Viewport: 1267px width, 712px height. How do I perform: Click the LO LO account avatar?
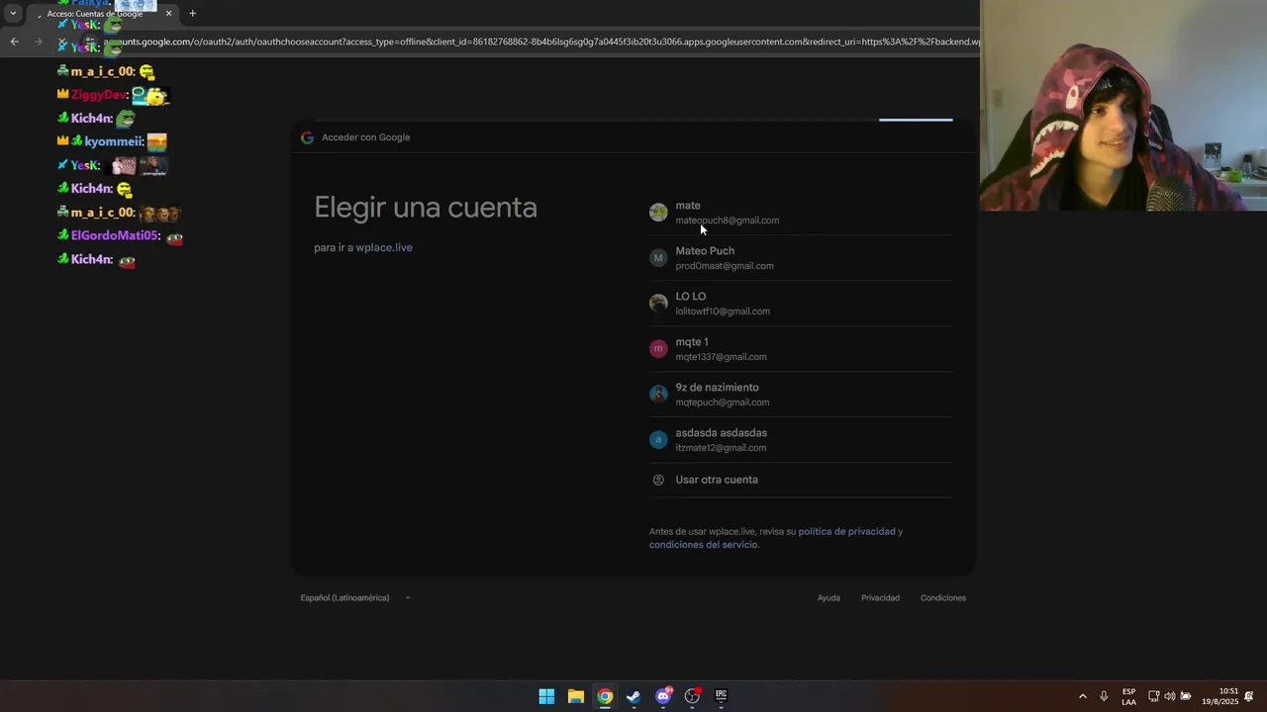[x=658, y=304]
